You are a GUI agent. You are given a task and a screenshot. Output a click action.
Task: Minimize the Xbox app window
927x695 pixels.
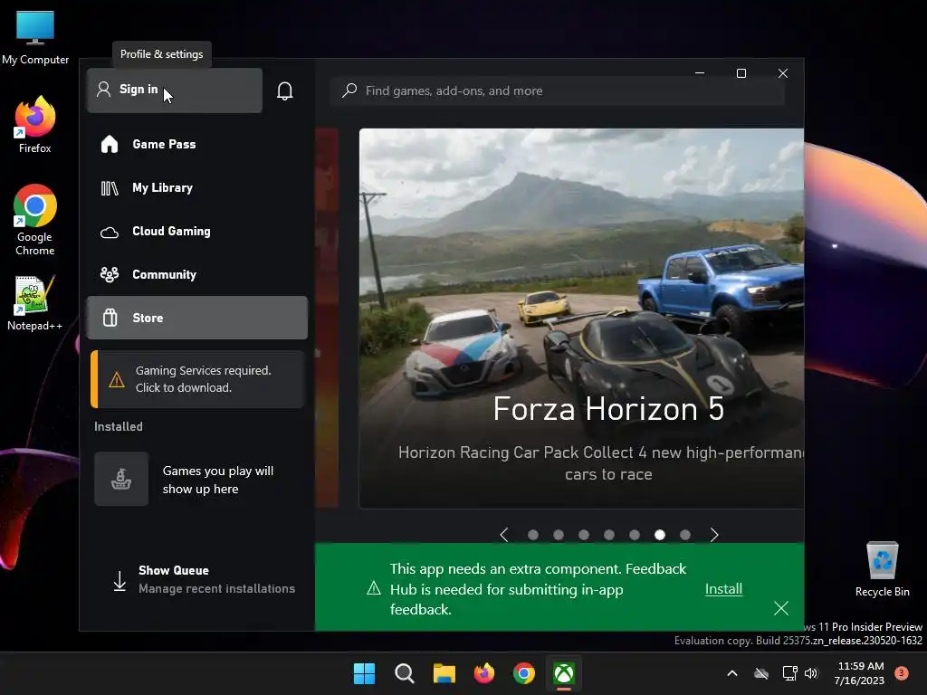700,73
